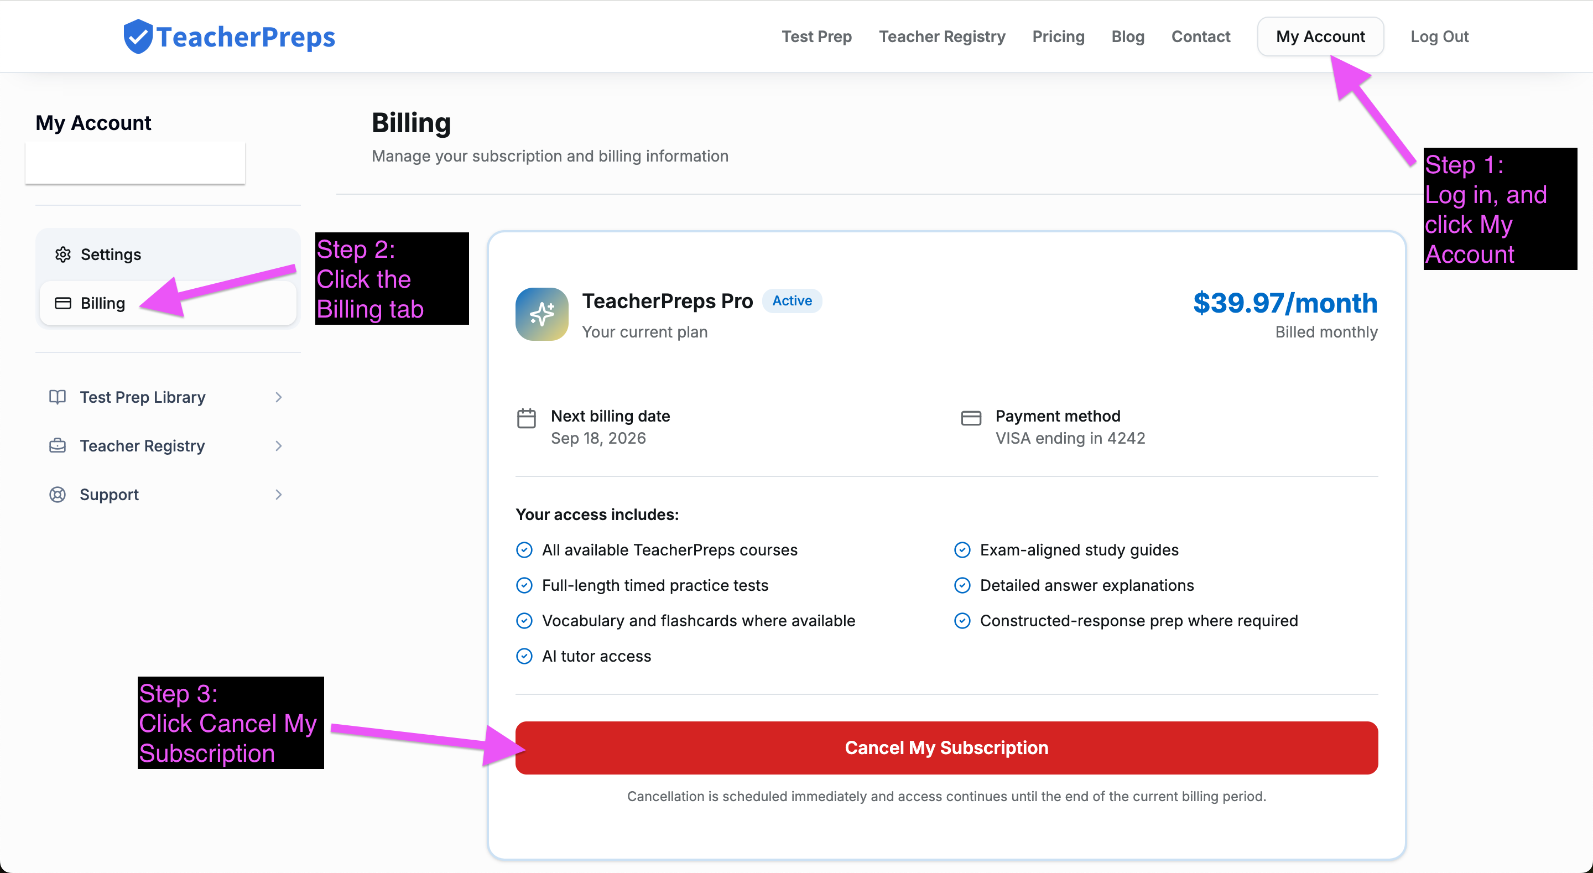Screen dimensions: 1593x873
Task: Open Test Prep in top navigation
Action: (x=816, y=37)
